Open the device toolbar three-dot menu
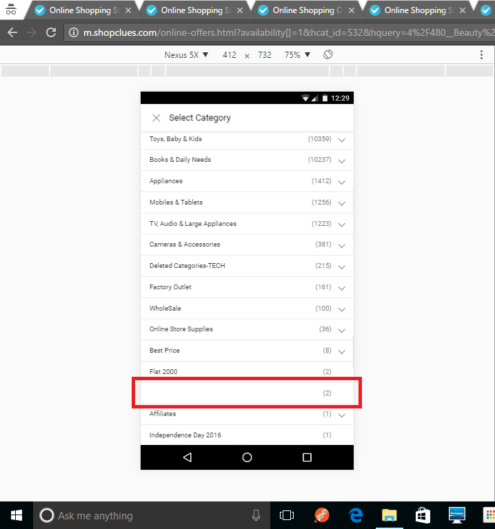The image size is (495, 529). click(481, 54)
